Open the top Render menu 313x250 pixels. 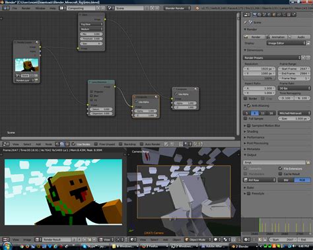pos(26,8)
